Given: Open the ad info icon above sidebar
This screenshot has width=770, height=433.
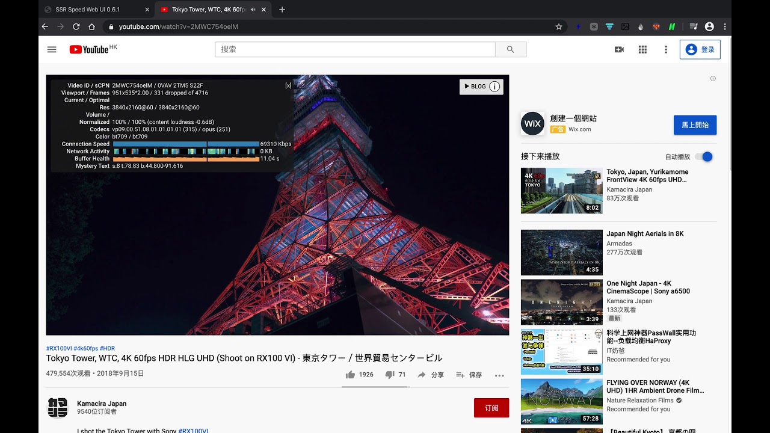Looking at the screenshot, I should click(x=713, y=78).
